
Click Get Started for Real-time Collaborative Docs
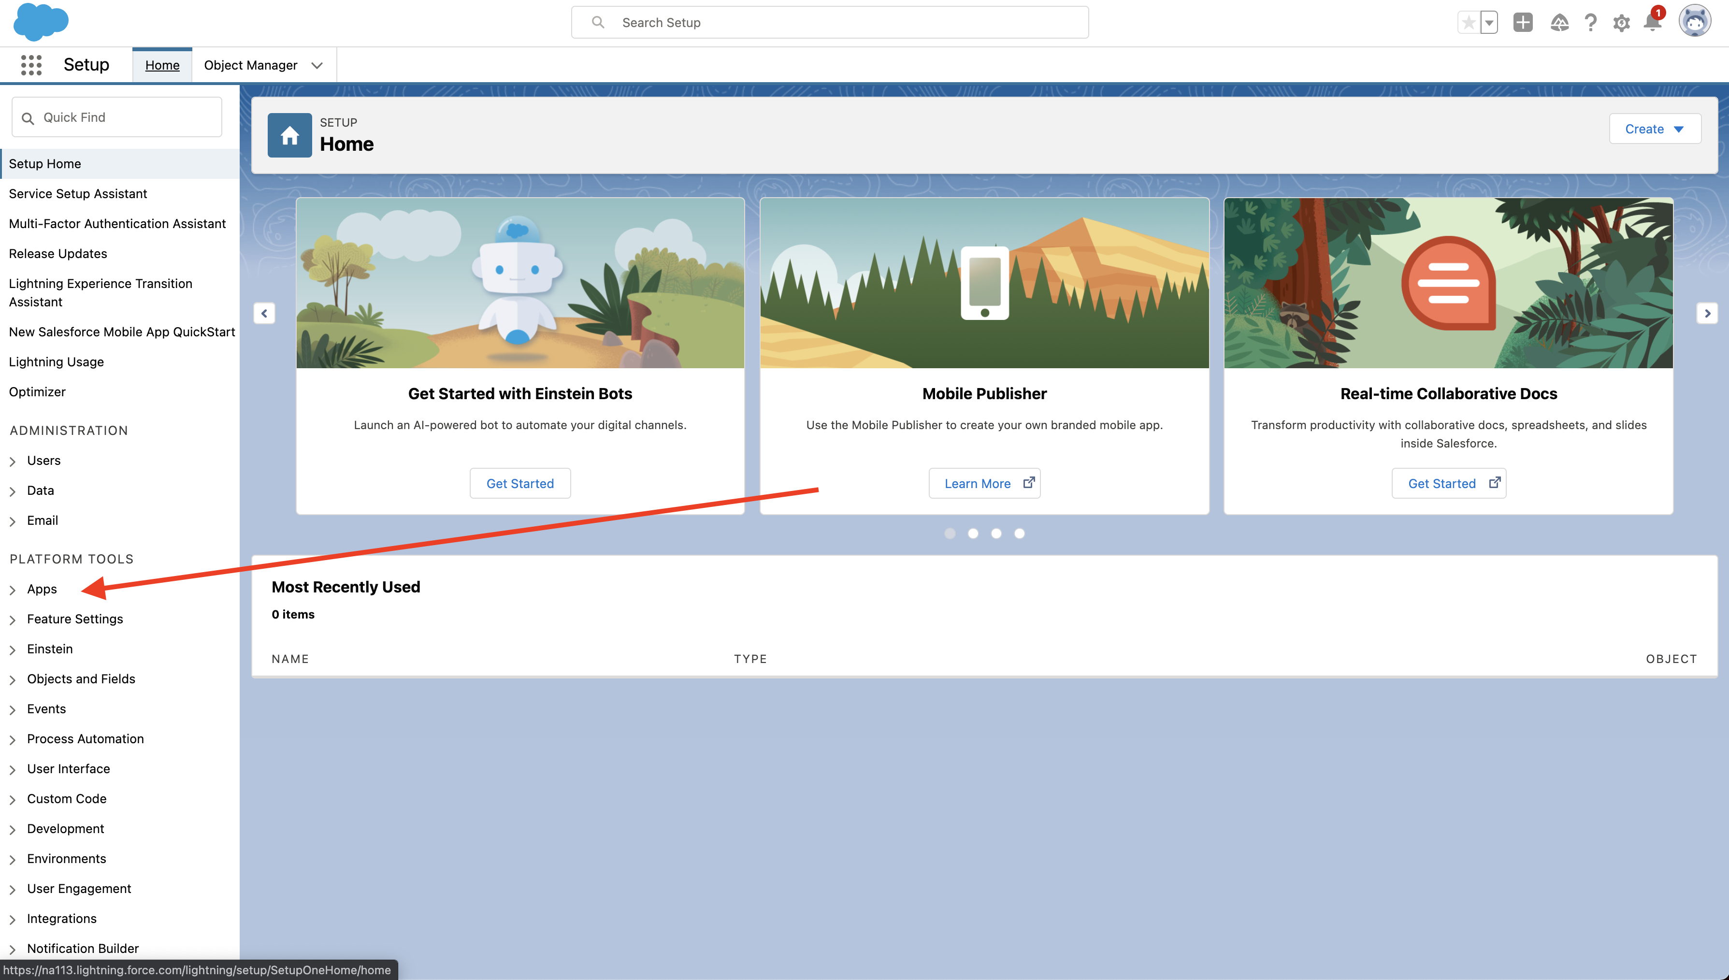(x=1448, y=483)
